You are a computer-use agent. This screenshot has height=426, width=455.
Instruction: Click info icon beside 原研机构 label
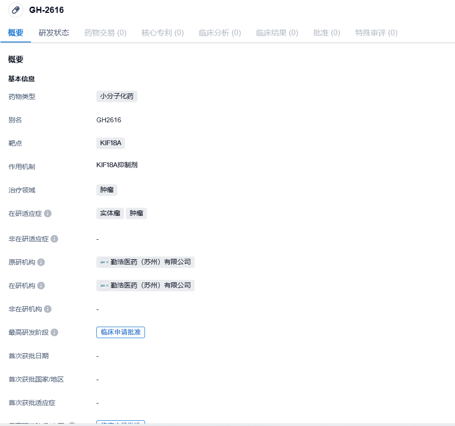(41, 262)
